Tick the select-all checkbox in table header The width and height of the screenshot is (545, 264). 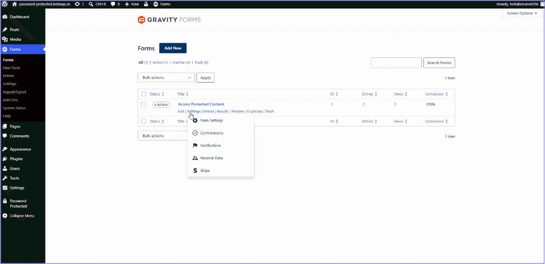tap(144, 94)
